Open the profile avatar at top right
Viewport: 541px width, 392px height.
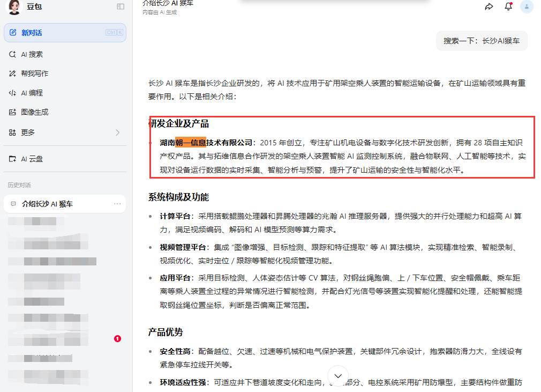pyautogui.click(x=526, y=7)
